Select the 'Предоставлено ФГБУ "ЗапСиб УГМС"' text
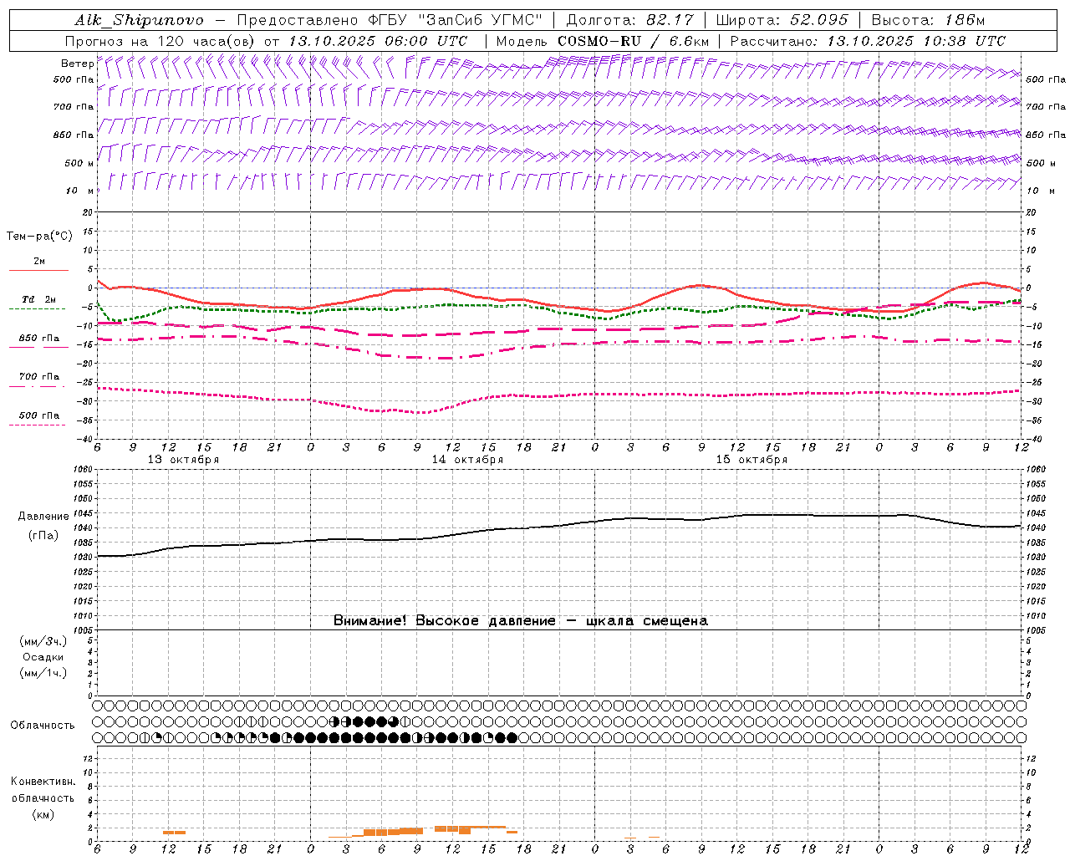This screenshot has height=856, width=1070. [390, 20]
